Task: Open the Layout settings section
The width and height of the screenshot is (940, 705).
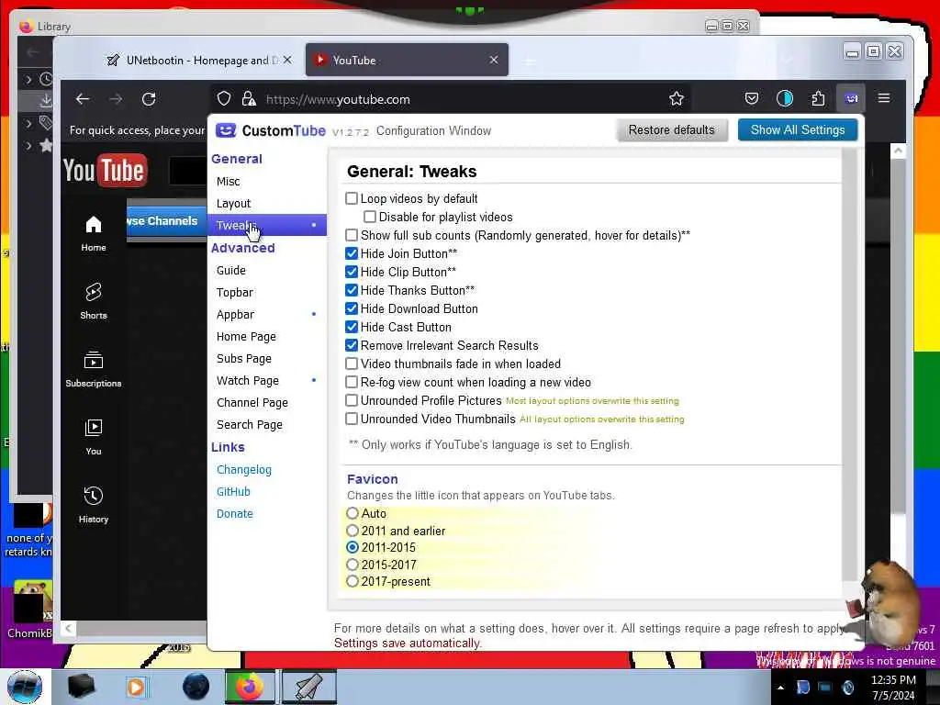Action: click(267, 203)
